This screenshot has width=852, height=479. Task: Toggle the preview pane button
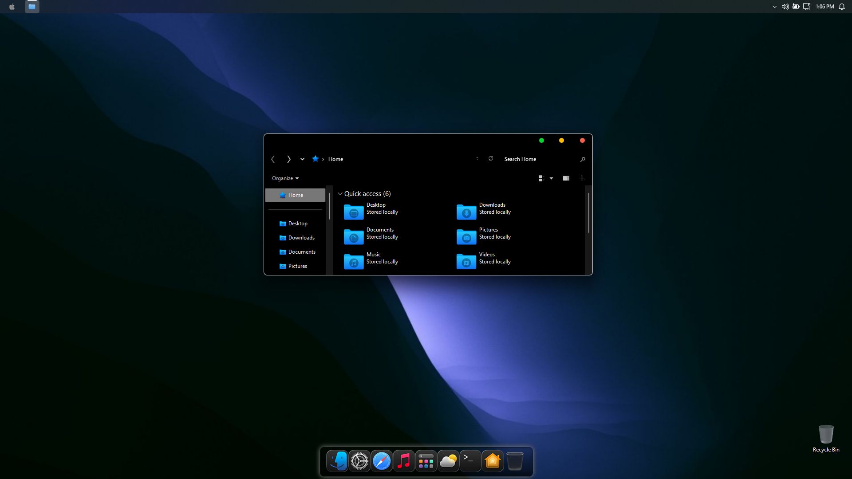(x=566, y=178)
